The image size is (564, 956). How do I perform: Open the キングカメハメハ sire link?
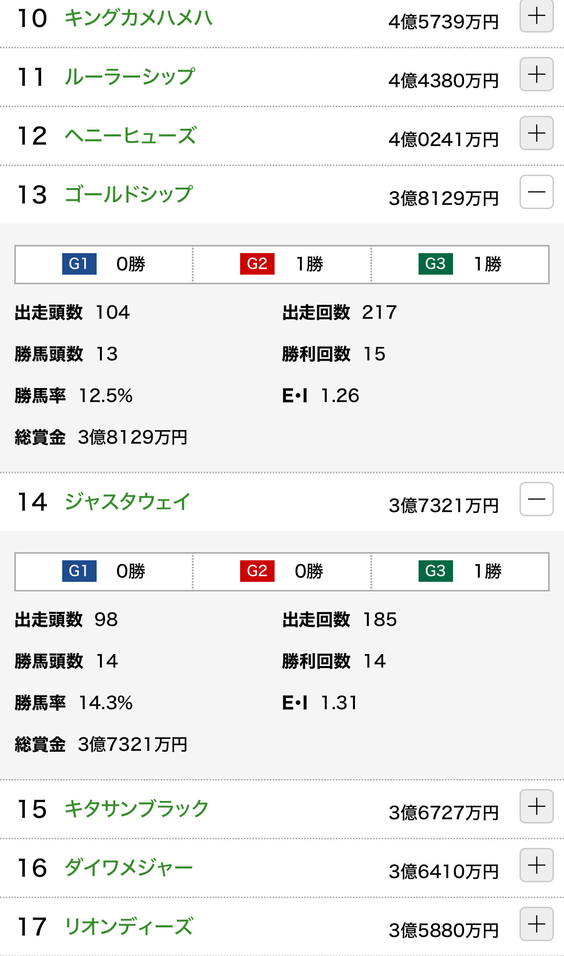(138, 18)
